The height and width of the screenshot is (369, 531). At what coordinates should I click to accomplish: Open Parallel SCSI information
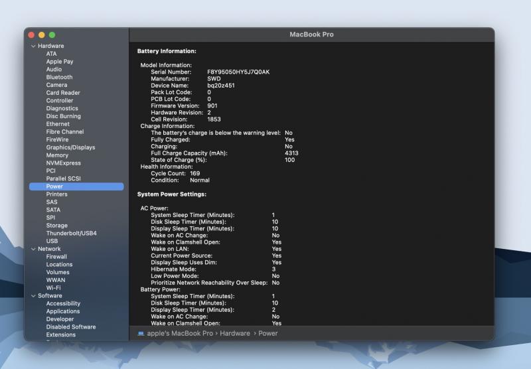tap(63, 179)
